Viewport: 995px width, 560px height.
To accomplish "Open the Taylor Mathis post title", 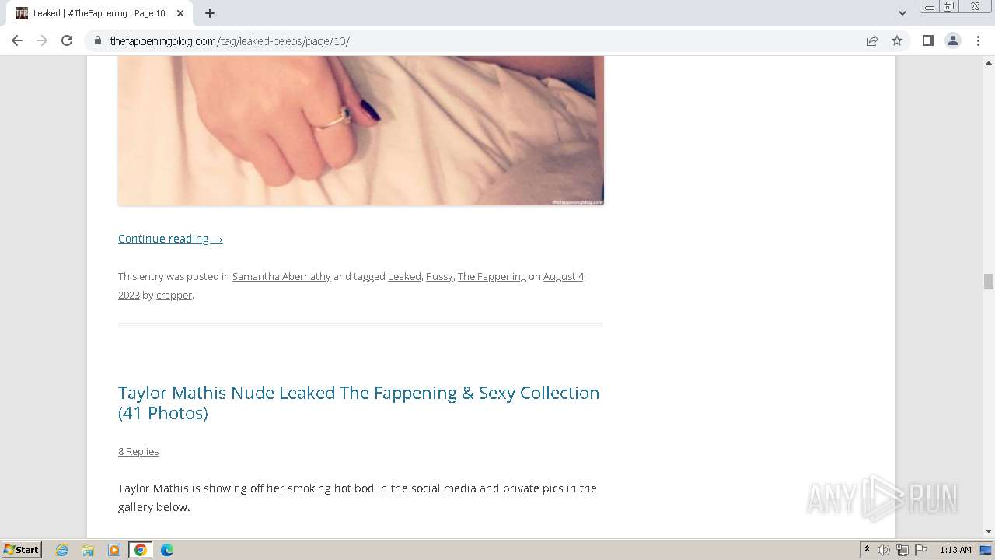I will coord(358,402).
